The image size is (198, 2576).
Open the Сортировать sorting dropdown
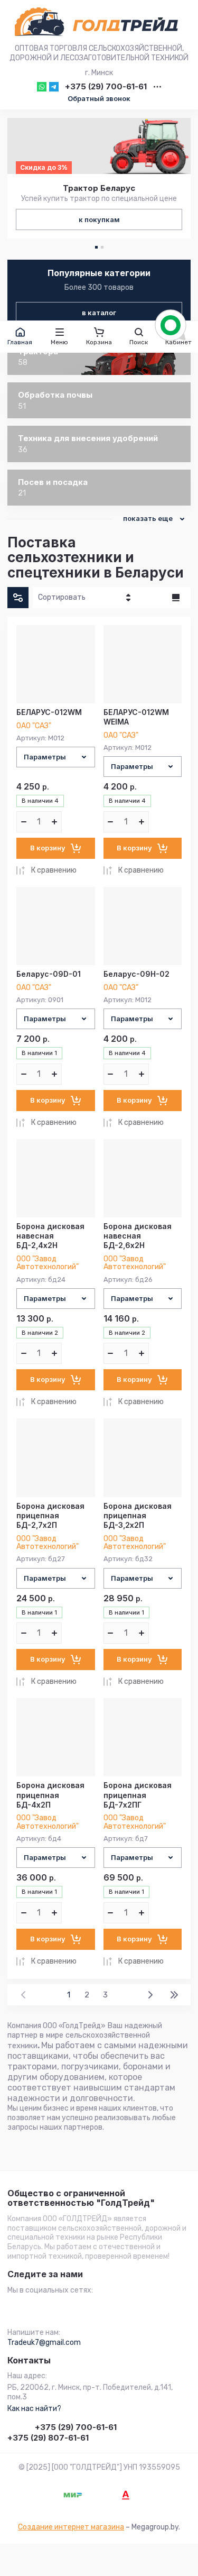coord(84,597)
